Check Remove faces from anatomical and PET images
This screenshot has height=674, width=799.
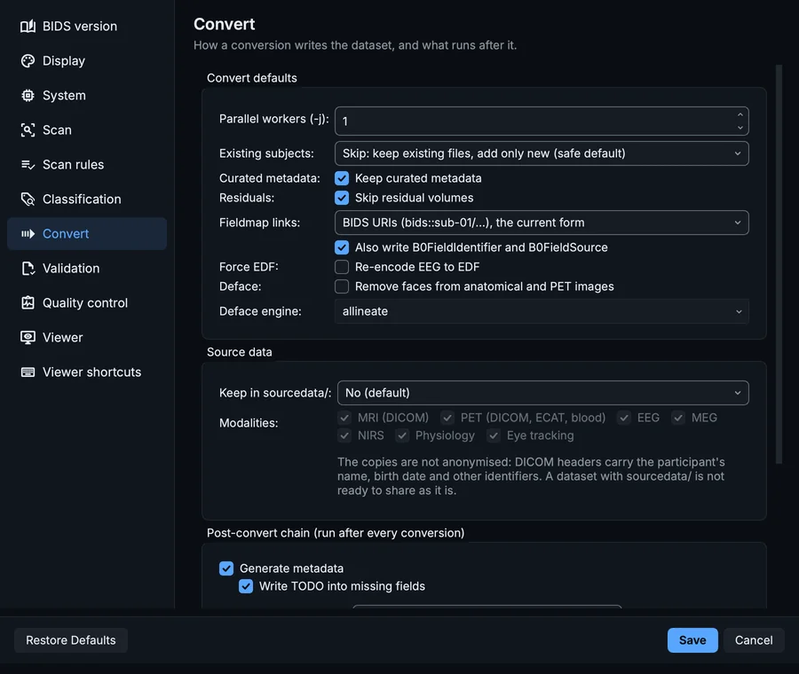coord(342,286)
